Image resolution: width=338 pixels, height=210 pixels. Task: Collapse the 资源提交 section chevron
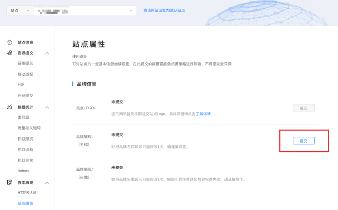[x=47, y=53]
